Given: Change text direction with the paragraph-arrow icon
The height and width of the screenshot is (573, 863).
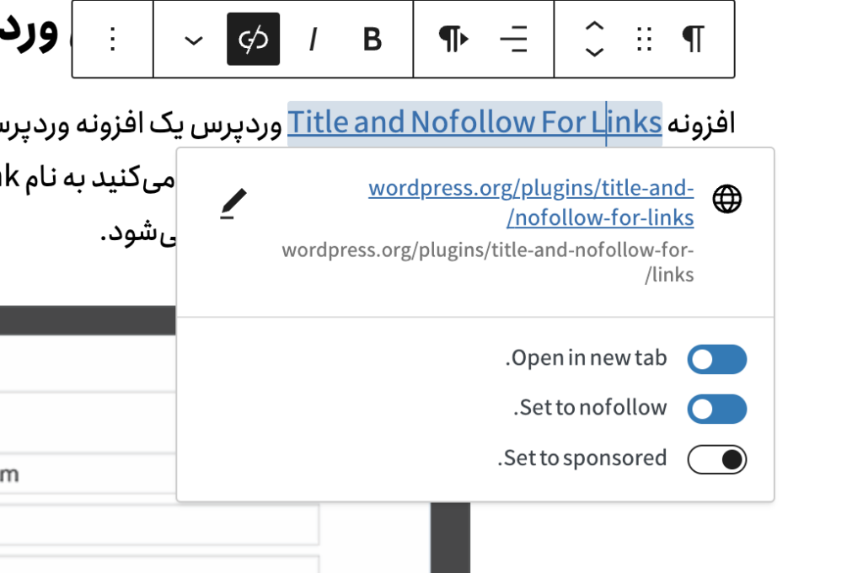Looking at the screenshot, I should tap(453, 39).
